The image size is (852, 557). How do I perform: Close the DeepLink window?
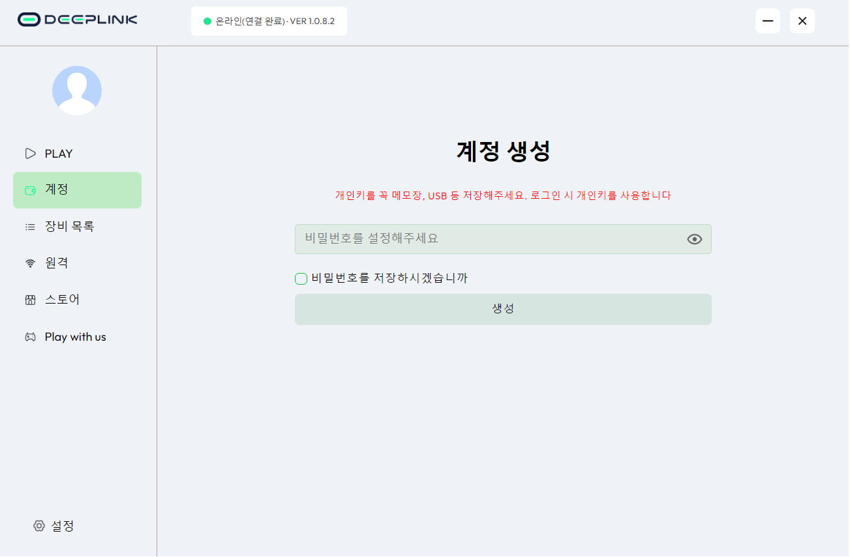pos(802,21)
